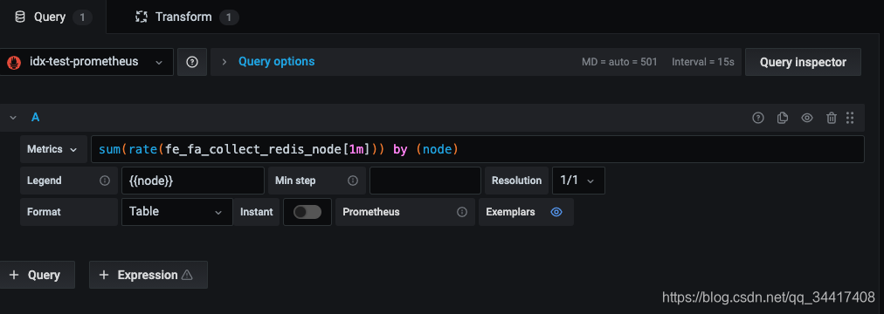Click the drag handle of query A
The image size is (884, 314).
[x=850, y=118]
